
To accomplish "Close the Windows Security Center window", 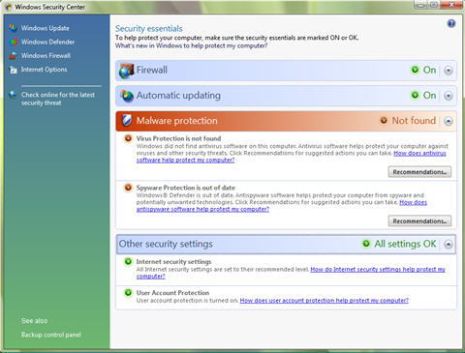I will [x=451, y=5].
